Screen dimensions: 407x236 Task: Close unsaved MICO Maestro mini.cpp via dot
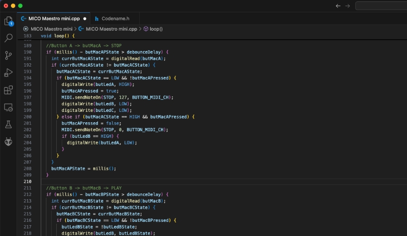(x=85, y=18)
